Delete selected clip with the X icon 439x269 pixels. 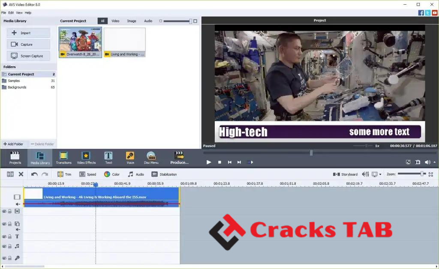(21, 174)
